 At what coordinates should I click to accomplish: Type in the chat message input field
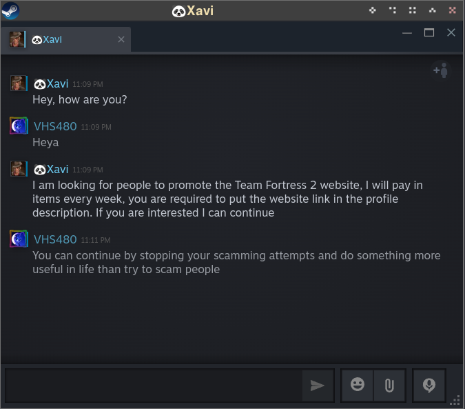point(153,386)
